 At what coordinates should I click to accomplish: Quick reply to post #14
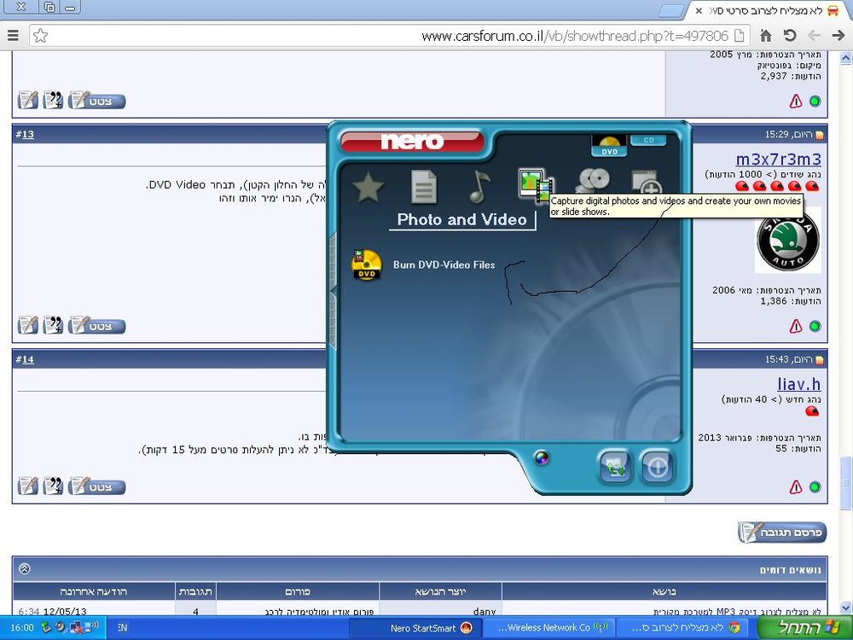pos(28,486)
